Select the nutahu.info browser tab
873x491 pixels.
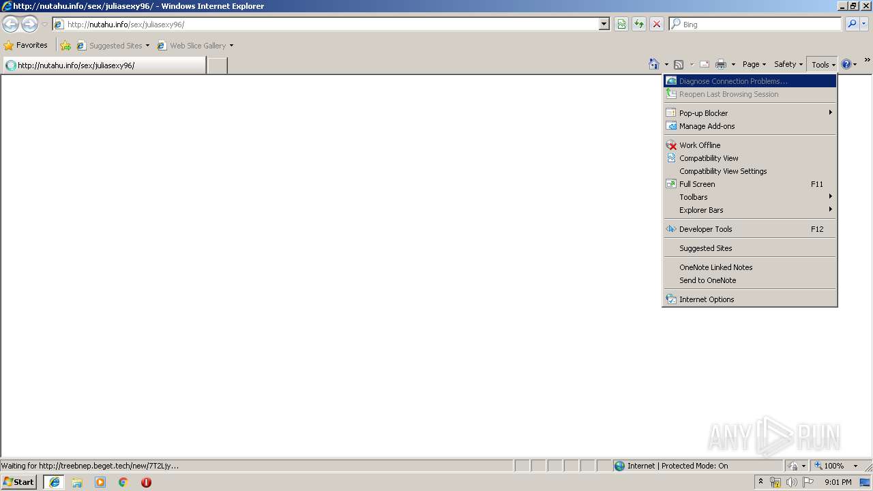click(104, 65)
